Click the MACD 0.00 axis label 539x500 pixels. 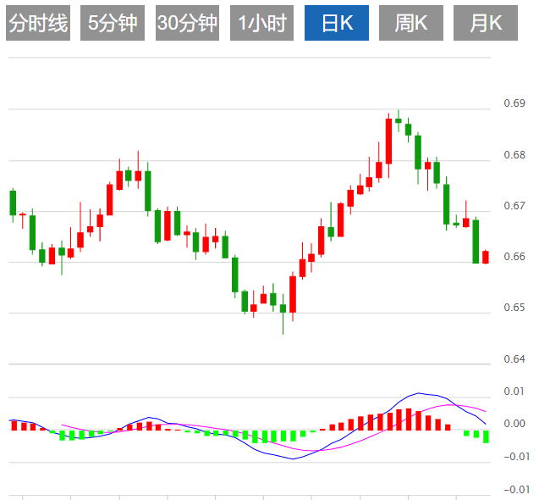(514, 424)
